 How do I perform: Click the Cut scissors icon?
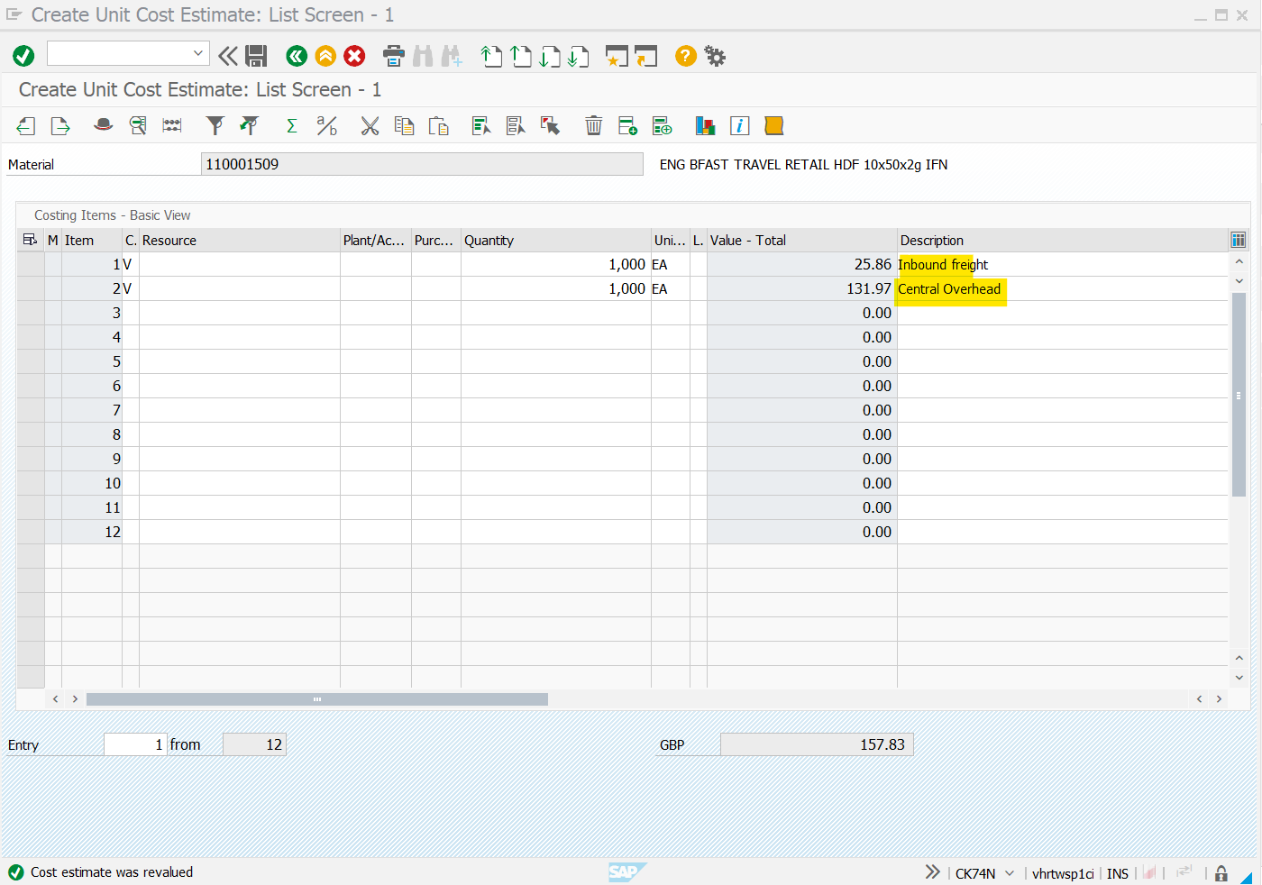(370, 126)
